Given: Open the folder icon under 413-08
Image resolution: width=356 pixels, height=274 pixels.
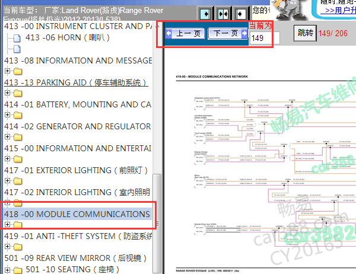Looking at the screenshot, I should [18, 72].
